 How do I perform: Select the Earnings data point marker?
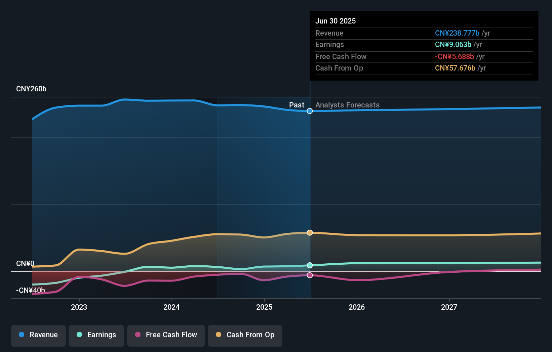click(310, 265)
